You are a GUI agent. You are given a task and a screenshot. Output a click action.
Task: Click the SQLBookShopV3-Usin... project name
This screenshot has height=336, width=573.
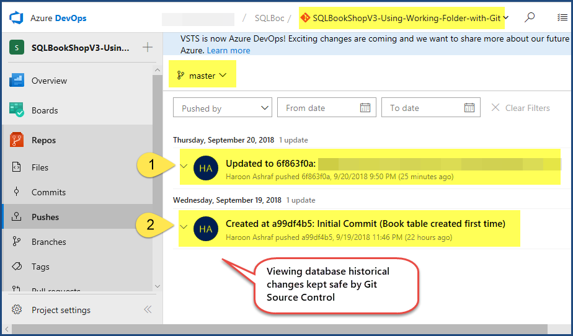(81, 48)
